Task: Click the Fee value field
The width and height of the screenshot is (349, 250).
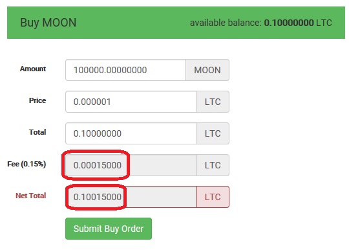Action: [x=131, y=165]
